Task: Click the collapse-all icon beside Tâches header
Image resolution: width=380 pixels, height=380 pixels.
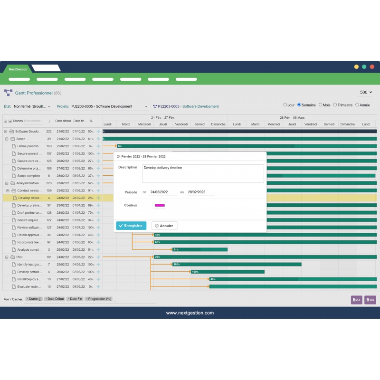Action: click(6, 121)
